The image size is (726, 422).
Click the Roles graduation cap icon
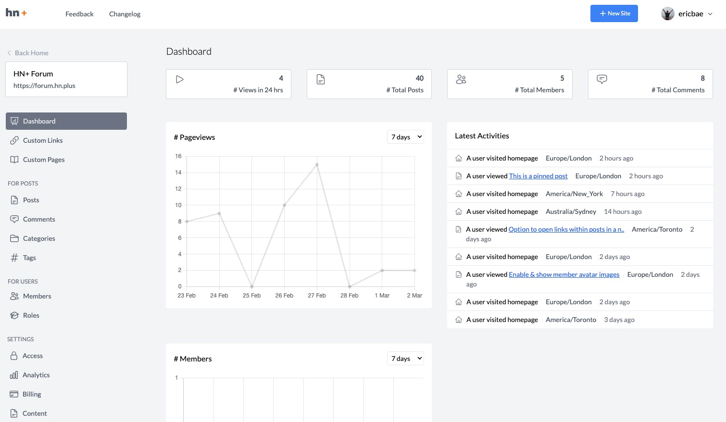coord(14,315)
